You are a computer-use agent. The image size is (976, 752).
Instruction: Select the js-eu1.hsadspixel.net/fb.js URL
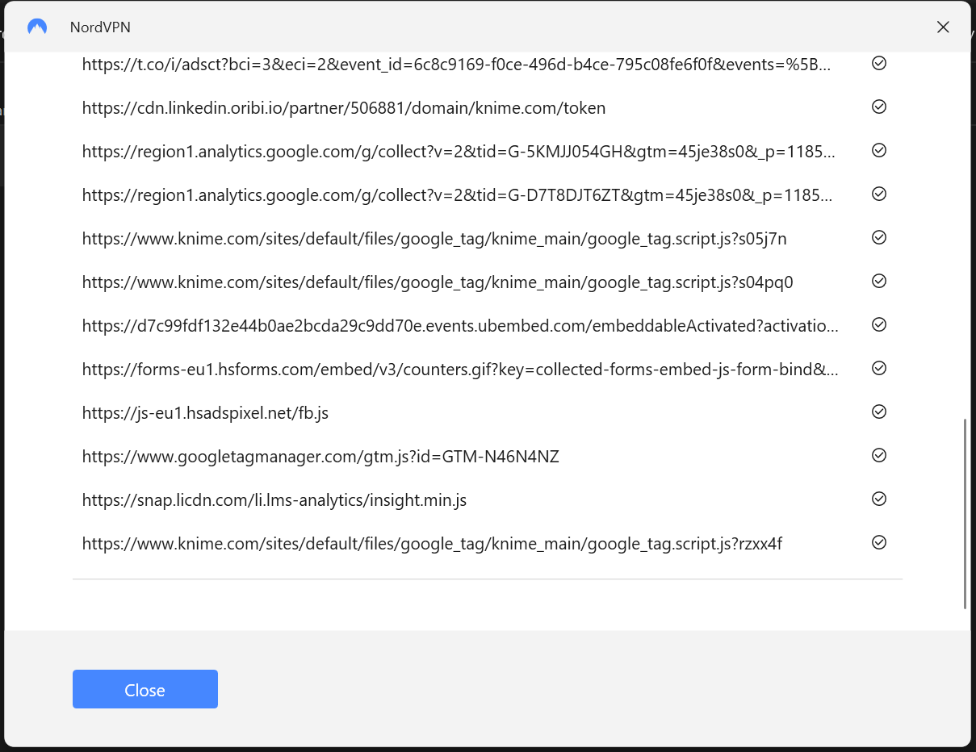(205, 413)
